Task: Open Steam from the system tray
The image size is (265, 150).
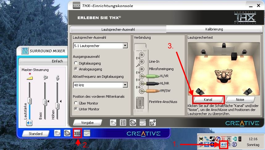Action: 212,139
